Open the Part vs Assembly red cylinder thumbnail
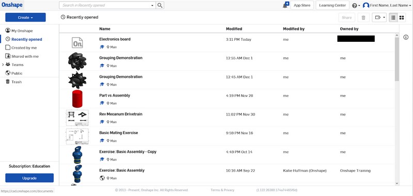This screenshot has width=413, height=196. click(x=77, y=99)
